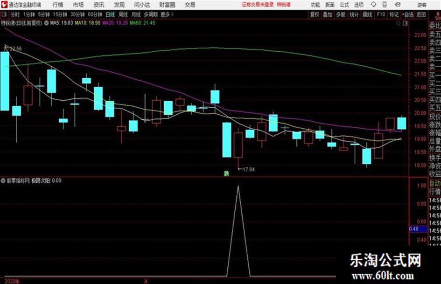The width and height of the screenshot is (441, 284).
Task: Click the 标记 mark button
Action: (x=394, y=14)
